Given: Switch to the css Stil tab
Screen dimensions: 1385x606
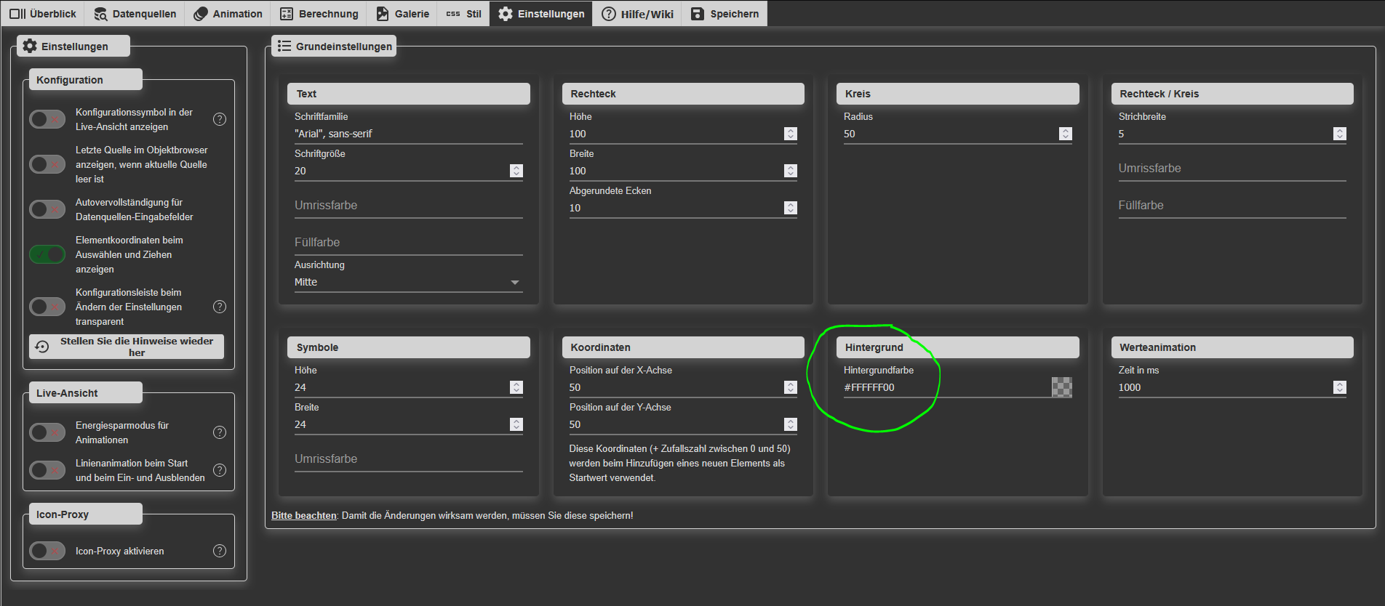Looking at the screenshot, I should (x=463, y=14).
